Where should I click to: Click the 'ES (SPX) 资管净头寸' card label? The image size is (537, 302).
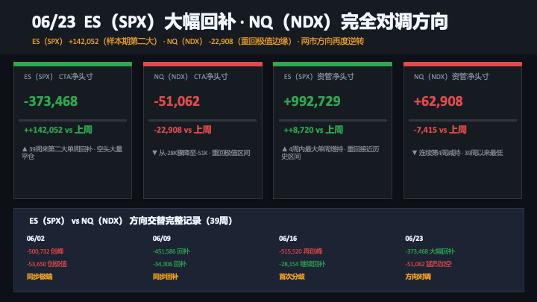(x=319, y=77)
